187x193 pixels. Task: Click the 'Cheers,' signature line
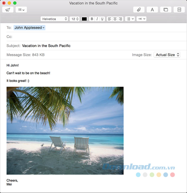click(12, 181)
